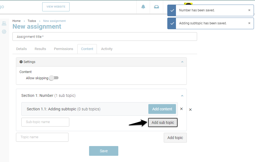Close the 'Adding subtopic has been saved' notification
Viewport: 255px width, 162px height.
tap(249, 23)
